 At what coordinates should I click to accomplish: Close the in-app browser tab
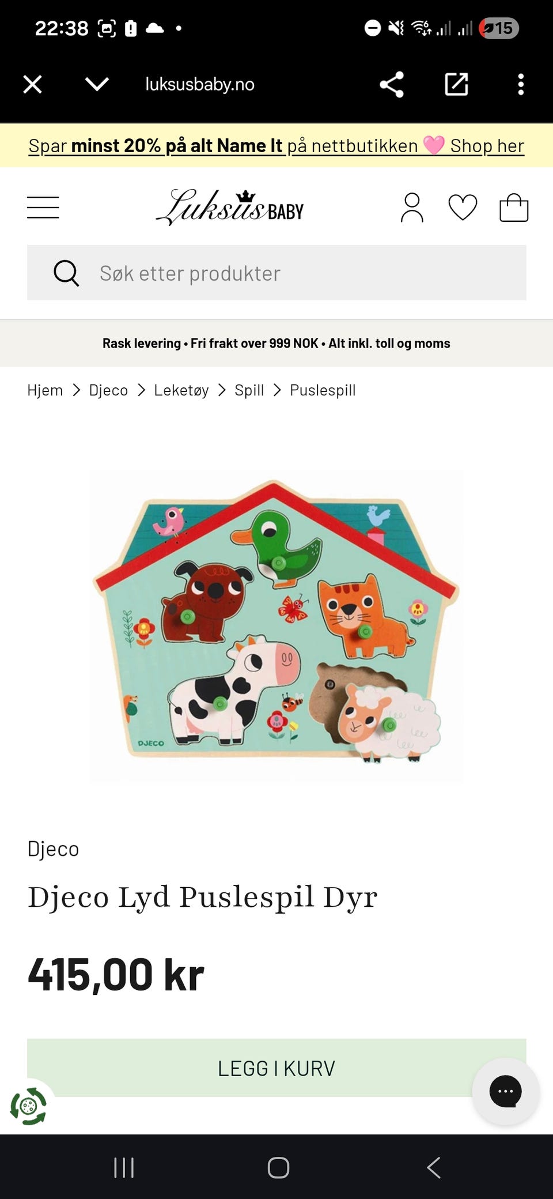(x=32, y=84)
